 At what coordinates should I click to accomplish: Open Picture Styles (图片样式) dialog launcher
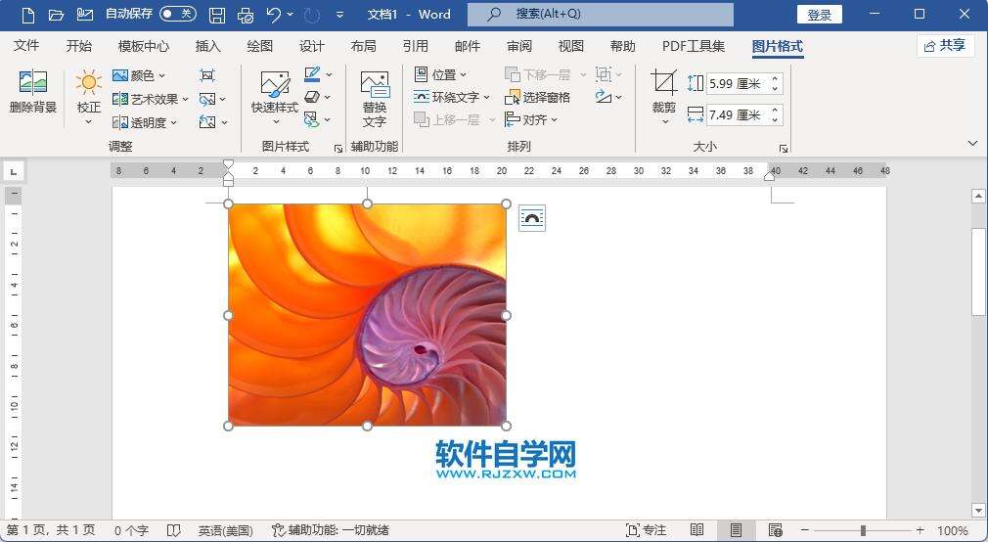click(338, 149)
